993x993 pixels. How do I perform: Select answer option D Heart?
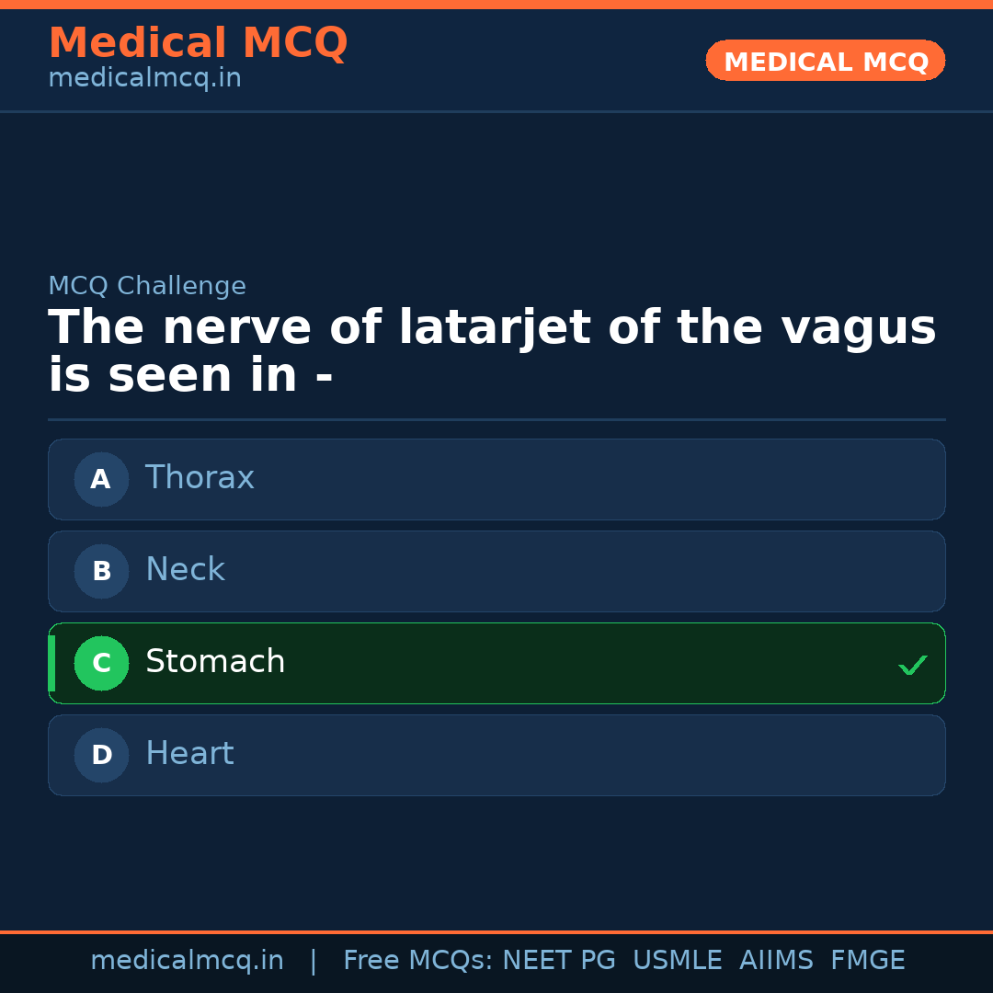pos(496,755)
